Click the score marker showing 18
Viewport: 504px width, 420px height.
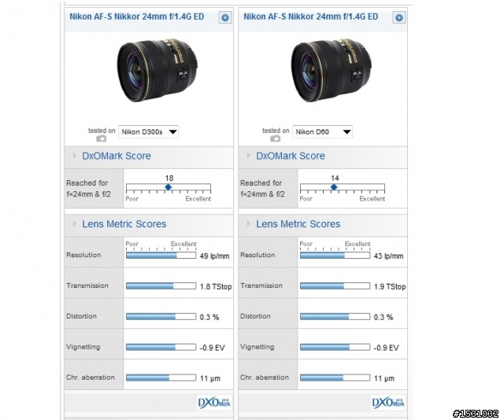click(x=168, y=187)
